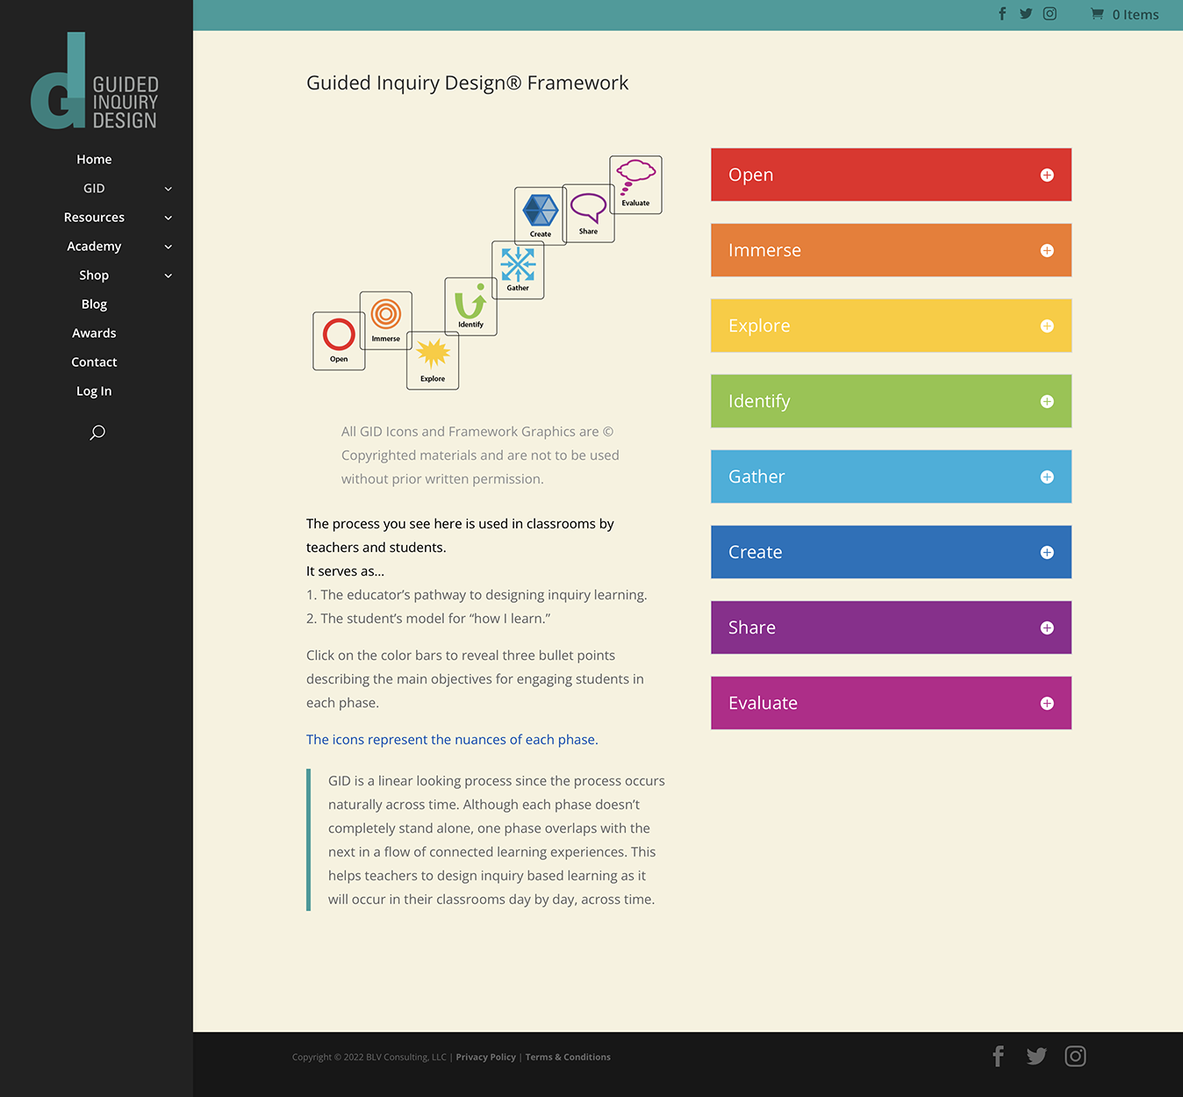Image resolution: width=1183 pixels, height=1097 pixels.
Task: Click copyright 2022 BLV Consulting text
Action: click(369, 1057)
